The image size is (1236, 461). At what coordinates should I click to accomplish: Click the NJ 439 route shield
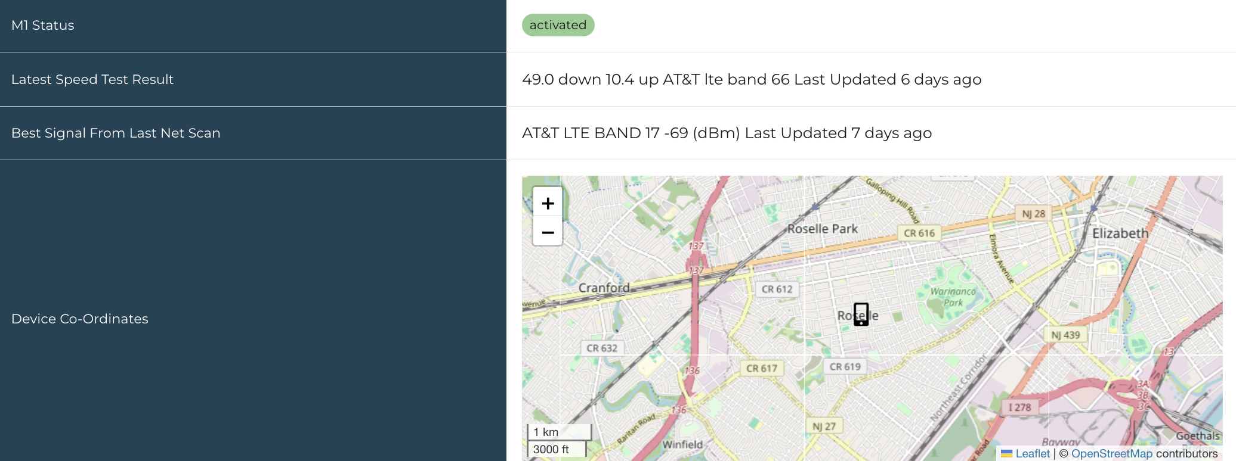pyautogui.click(x=1065, y=335)
